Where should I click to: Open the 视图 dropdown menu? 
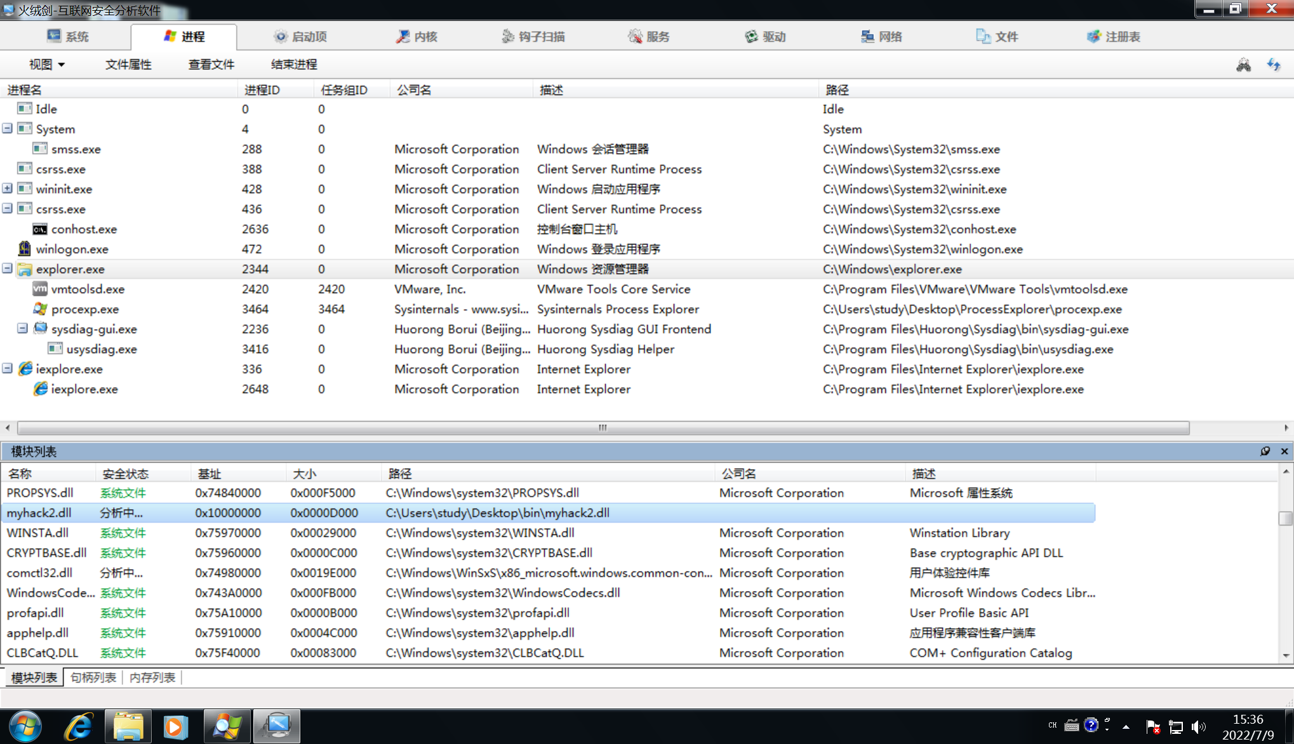click(x=47, y=65)
